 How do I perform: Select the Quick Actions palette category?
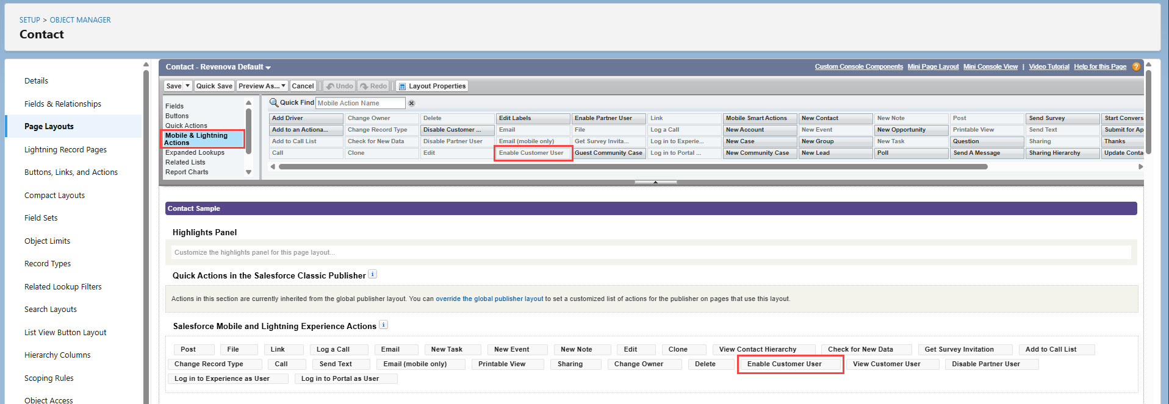(x=186, y=126)
